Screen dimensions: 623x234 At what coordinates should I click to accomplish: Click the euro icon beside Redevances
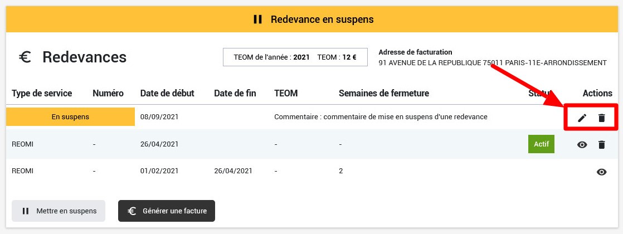25,57
